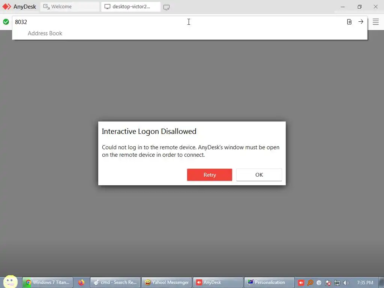This screenshot has height=288, width=384.
Task: Click the 7:35 PM clock
Action: tap(365, 283)
